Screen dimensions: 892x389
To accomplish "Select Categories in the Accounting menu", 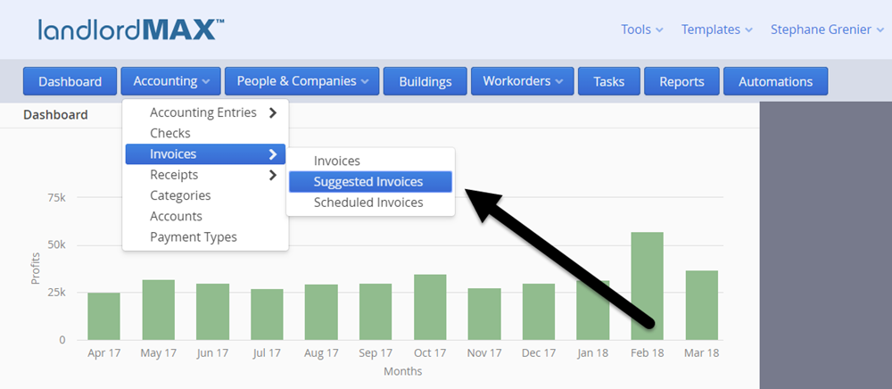I will pos(205,195).
